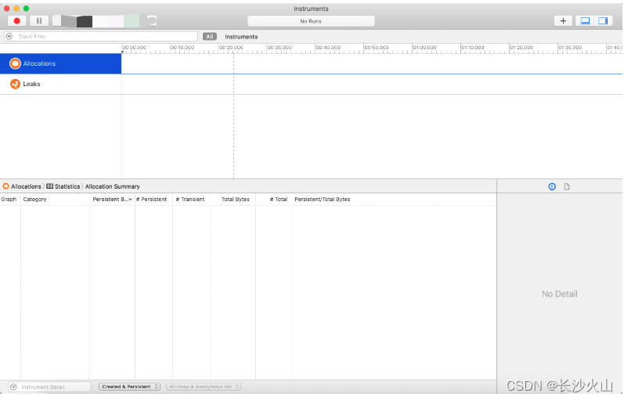Screen dimensions: 624x400
Task: Click the Statistics table icon in breadcrumb
Action: pos(50,186)
